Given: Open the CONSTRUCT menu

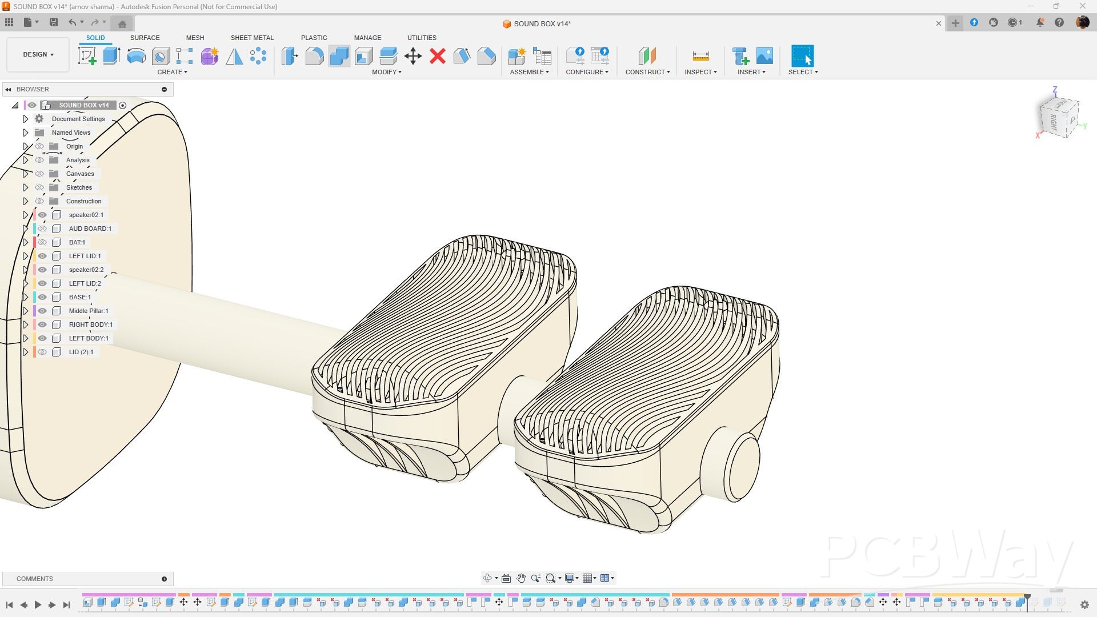Looking at the screenshot, I should pos(647,72).
